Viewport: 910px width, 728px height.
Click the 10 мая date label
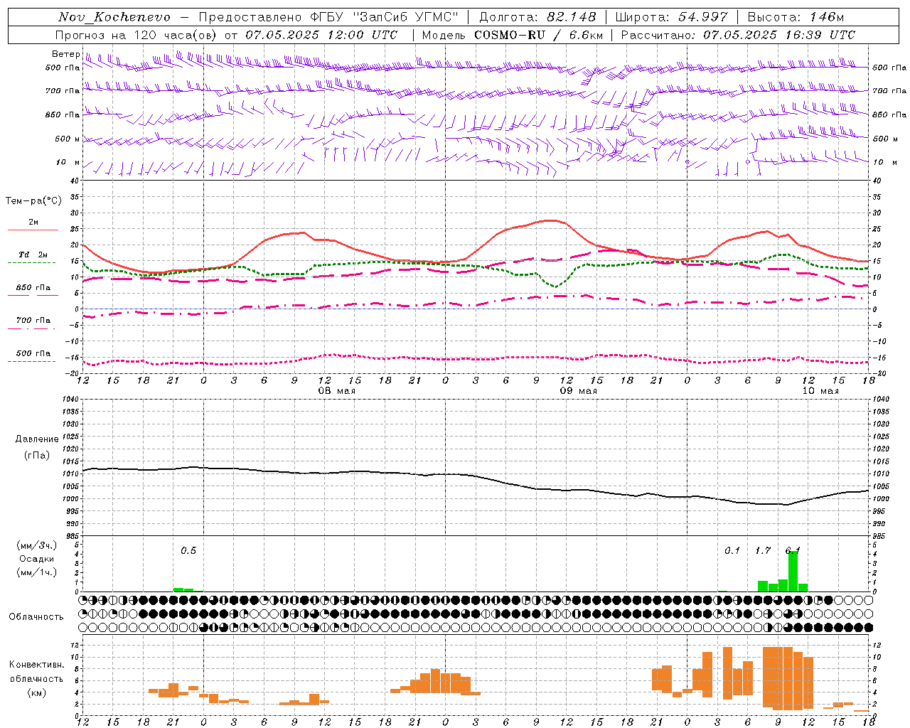coord(820,391)
